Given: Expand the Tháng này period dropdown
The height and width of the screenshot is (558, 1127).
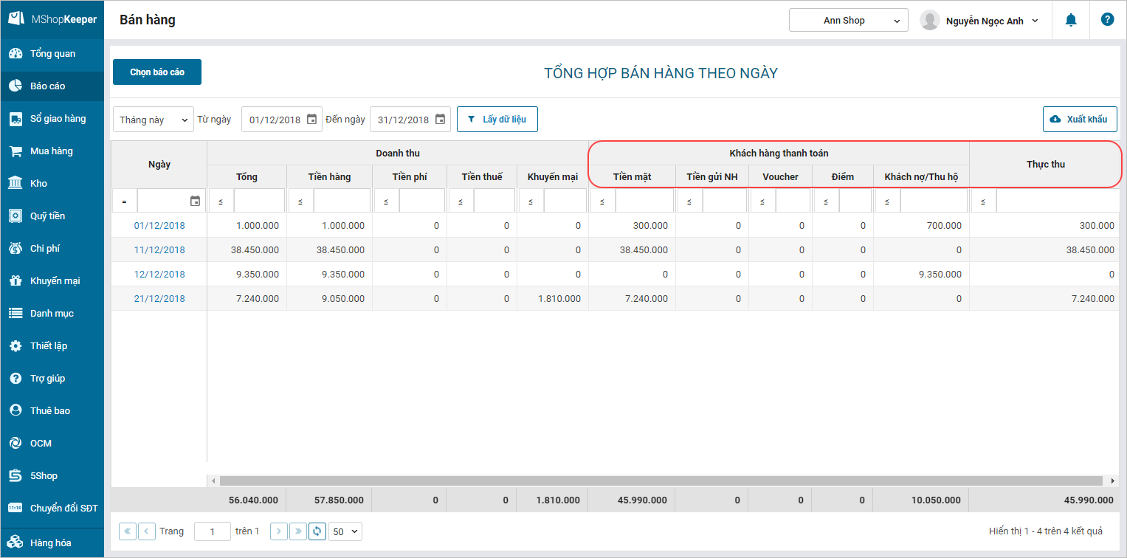Looking at the screenshot, I should click(x=154, y=120).
